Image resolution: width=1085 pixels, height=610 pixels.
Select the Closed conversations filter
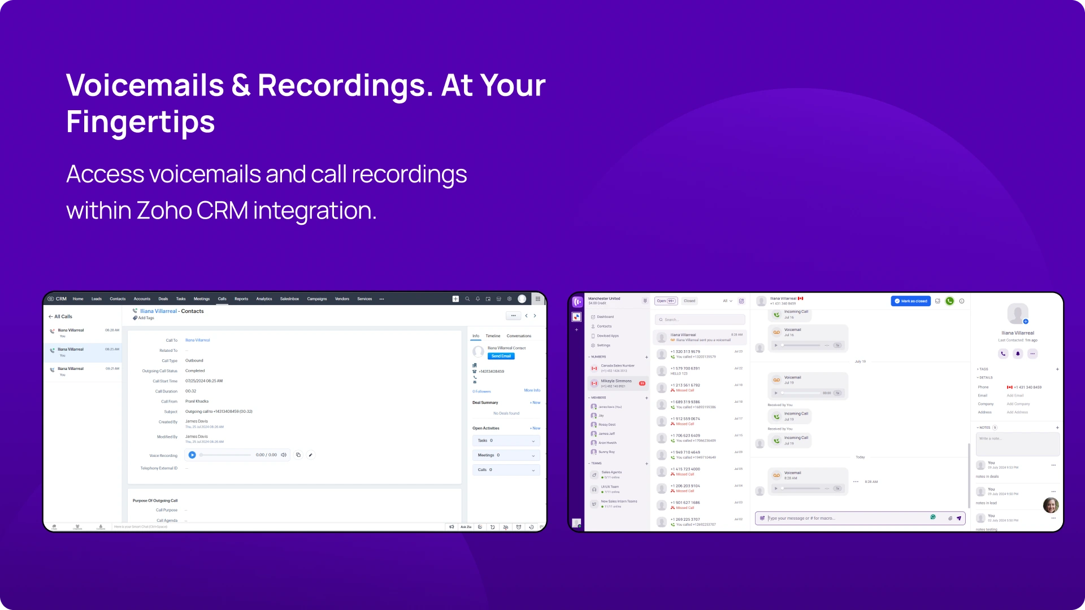(689, 301)
